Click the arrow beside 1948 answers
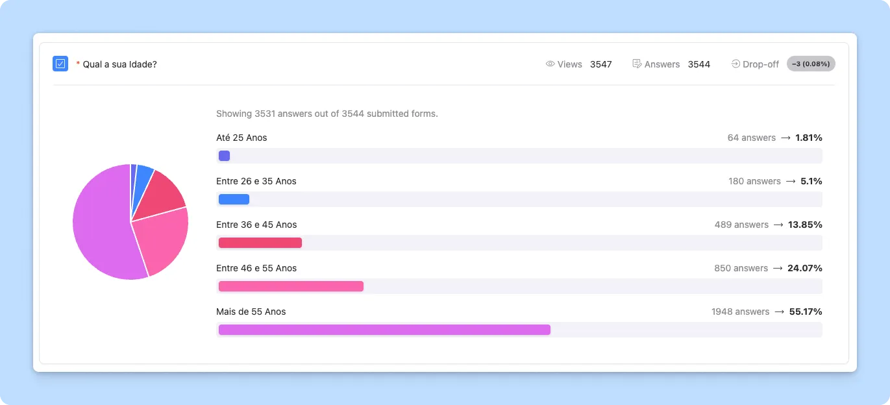This screenshot has height=405, width=890. click(780, 312)
